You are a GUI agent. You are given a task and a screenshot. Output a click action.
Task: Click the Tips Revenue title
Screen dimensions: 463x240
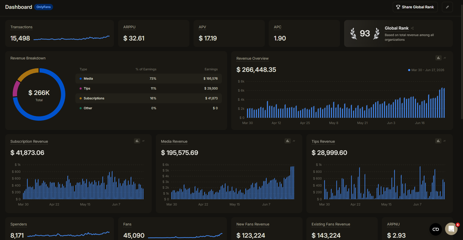tap(323, 141)
